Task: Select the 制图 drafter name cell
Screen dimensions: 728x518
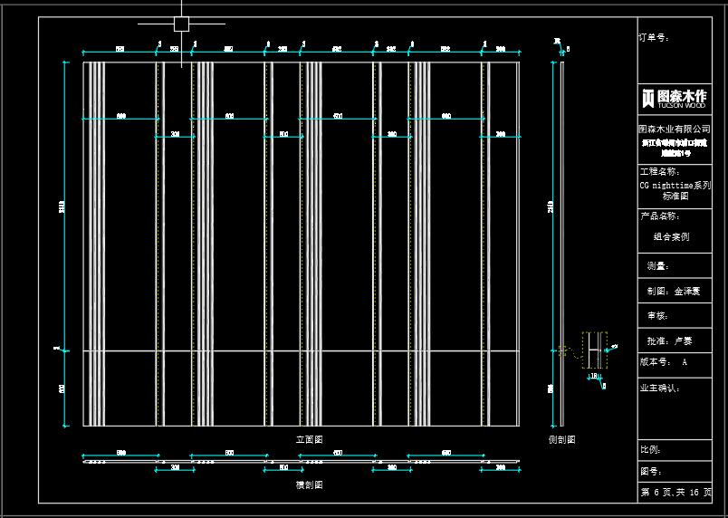Action: click(x=673, y=292)
